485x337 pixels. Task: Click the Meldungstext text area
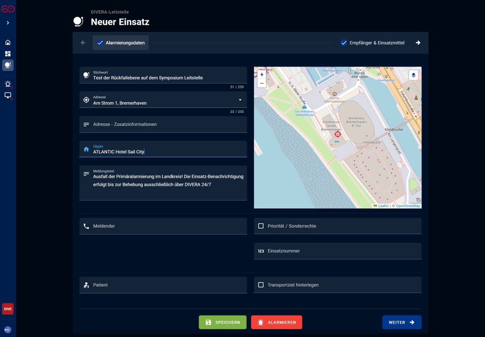[163, 183]
